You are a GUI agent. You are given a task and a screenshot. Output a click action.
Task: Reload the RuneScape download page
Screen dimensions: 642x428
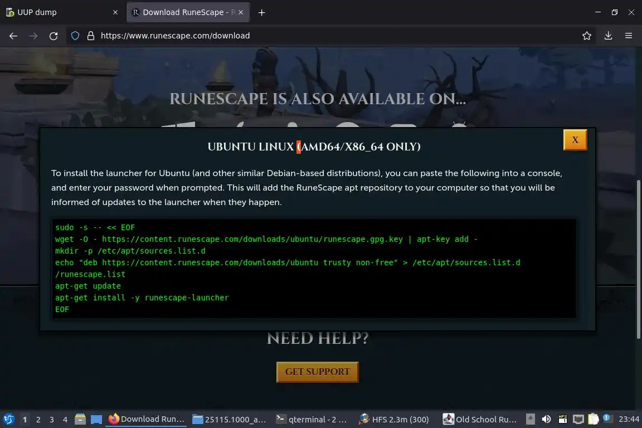53,36
